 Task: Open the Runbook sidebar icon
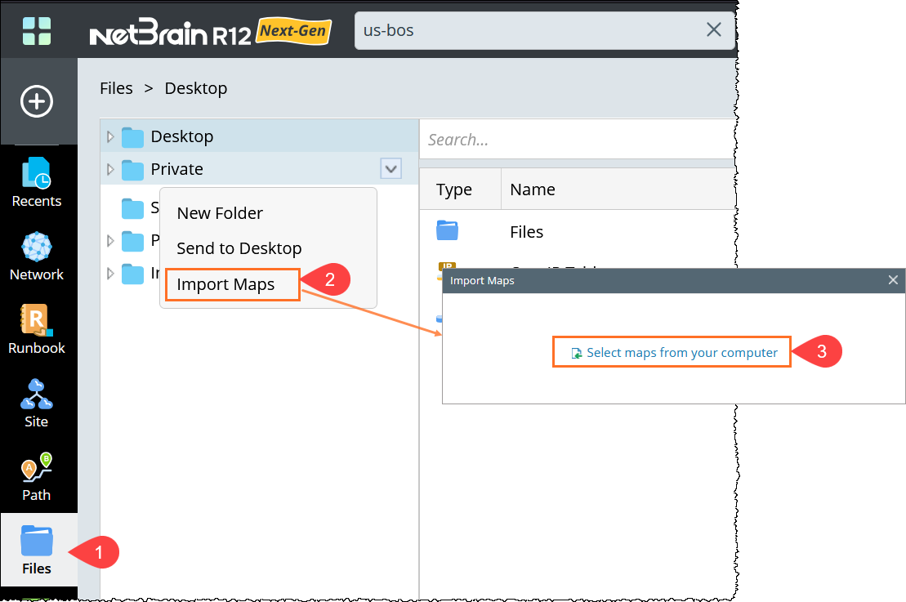37,328
